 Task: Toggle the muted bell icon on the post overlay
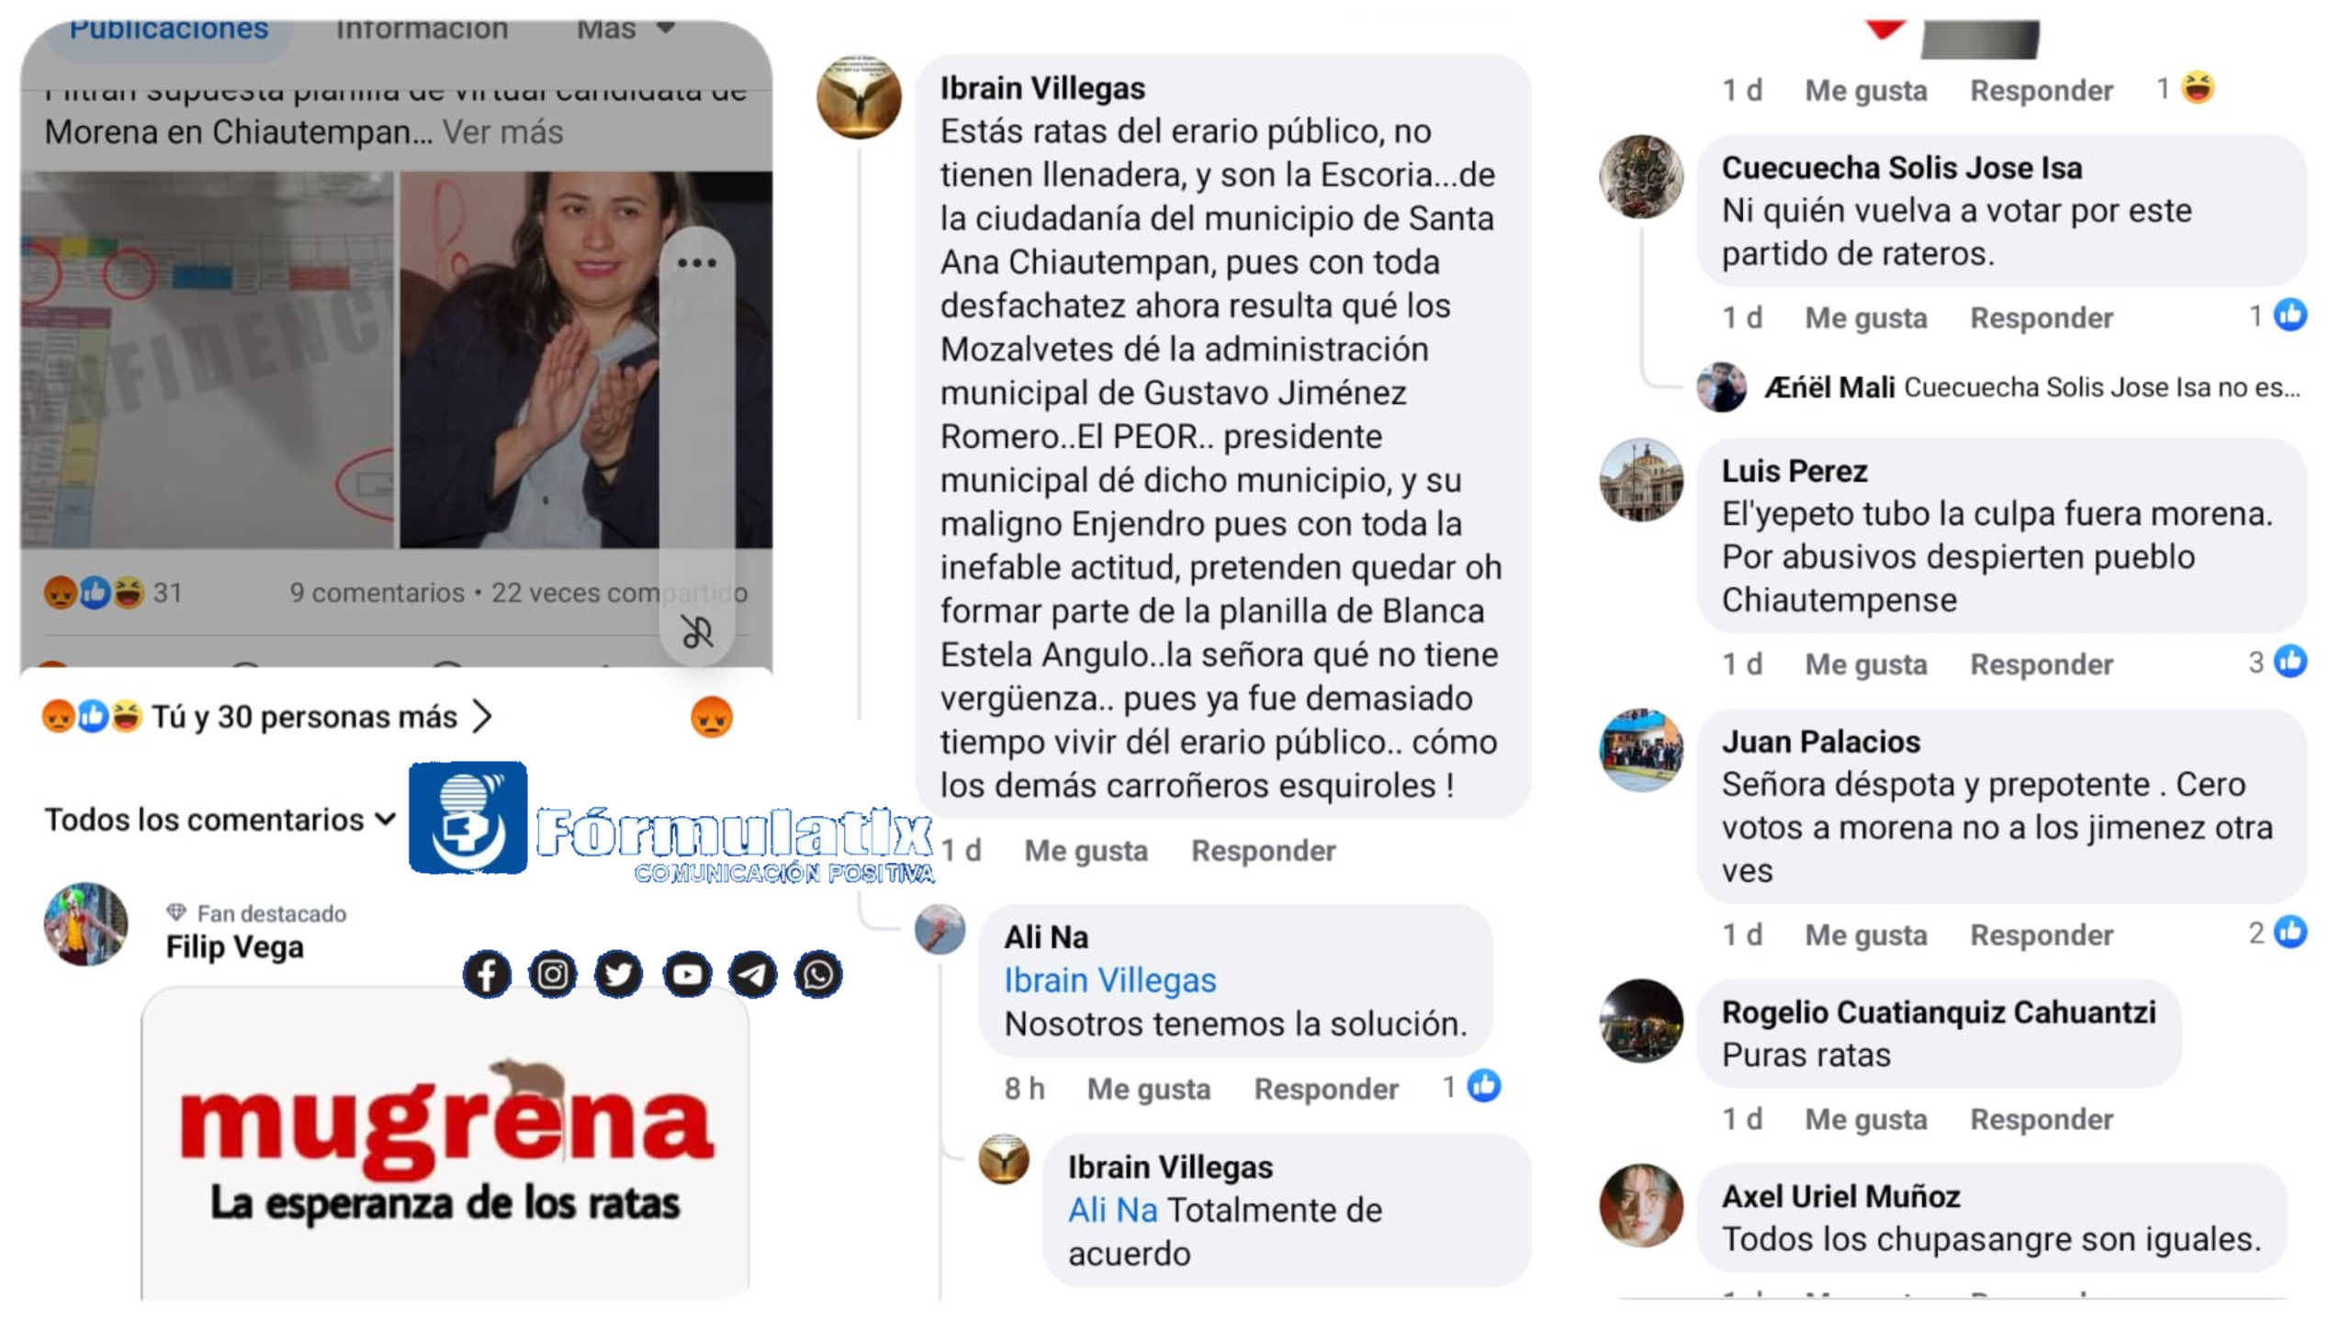point(697,632)
